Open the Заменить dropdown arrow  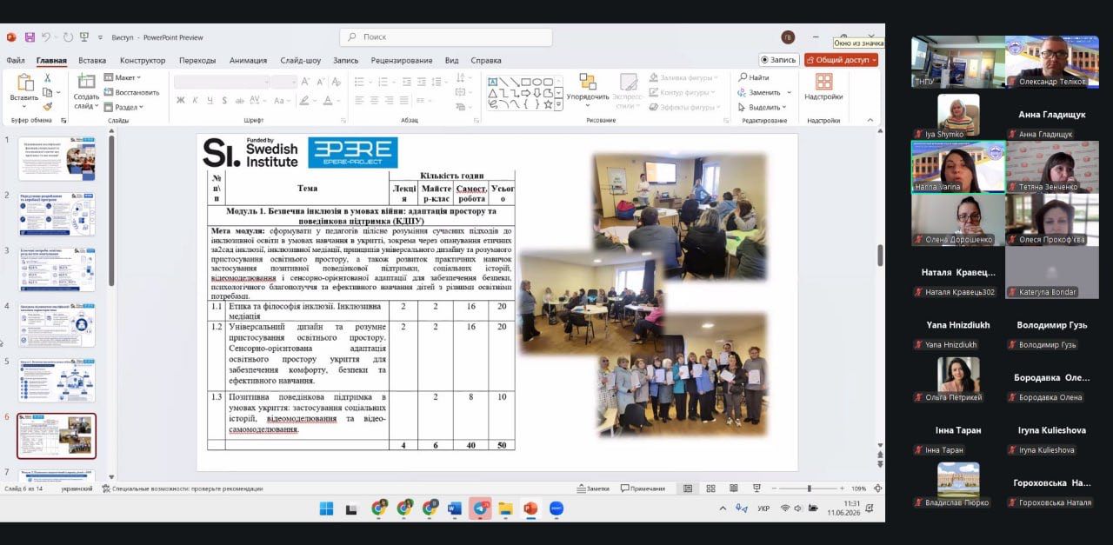pos(789,92)
